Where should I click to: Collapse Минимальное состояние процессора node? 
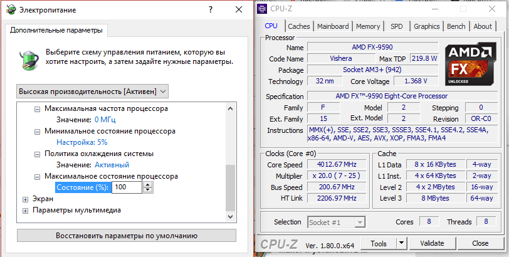pos(37,132)
